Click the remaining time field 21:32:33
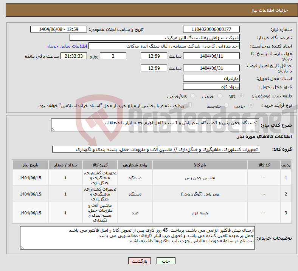The height and width of the screenshot is (271, 298). coord(74,56)
